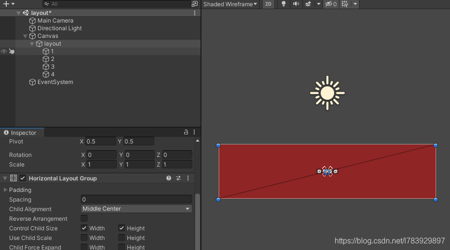450x250 pixels.
Task: Uncheck Control Child Size Height
Action: point(122,228)
